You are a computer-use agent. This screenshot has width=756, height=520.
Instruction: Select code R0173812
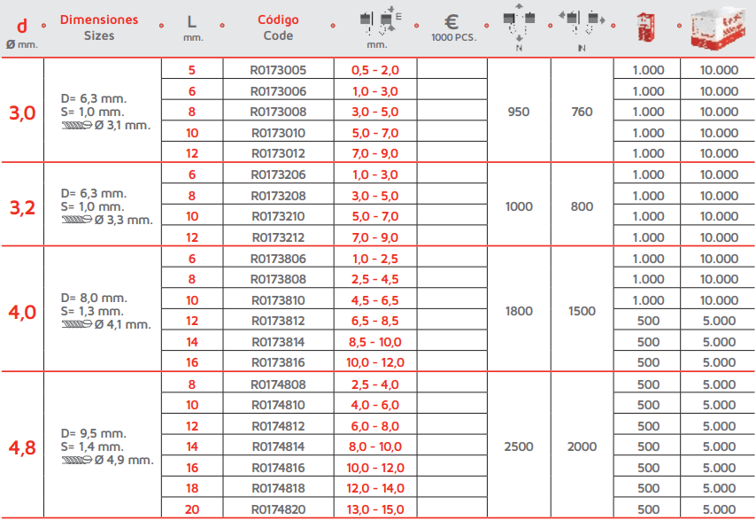click(x=278, y=321)
